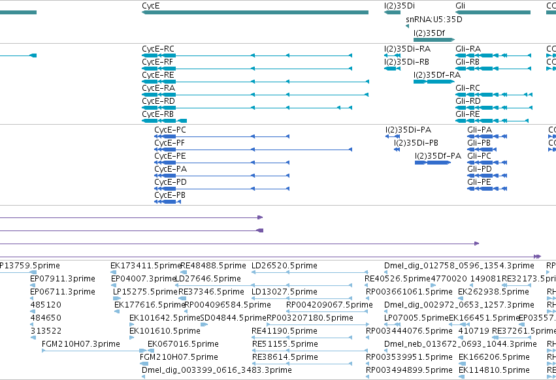This screenshot has height=380, width=556.
Task: Select the l(2)35Di gene label
Action: [x=399, y=6]
